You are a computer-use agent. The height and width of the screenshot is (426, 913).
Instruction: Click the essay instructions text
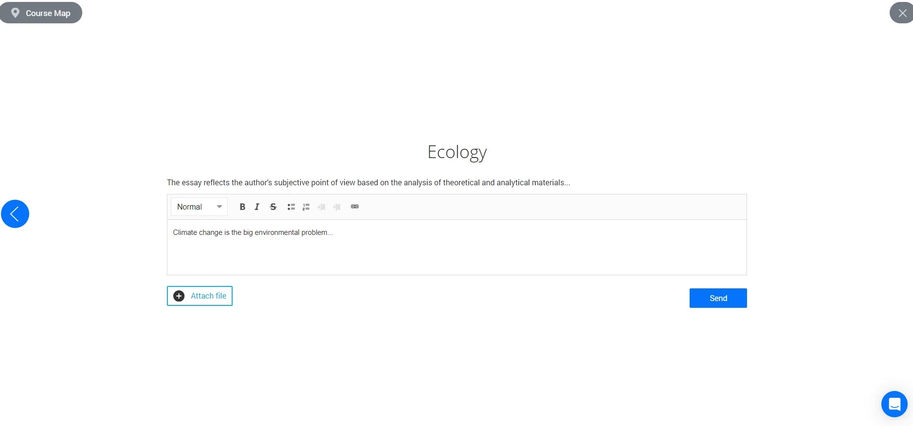pyautogui.click(x=368, y=183)
